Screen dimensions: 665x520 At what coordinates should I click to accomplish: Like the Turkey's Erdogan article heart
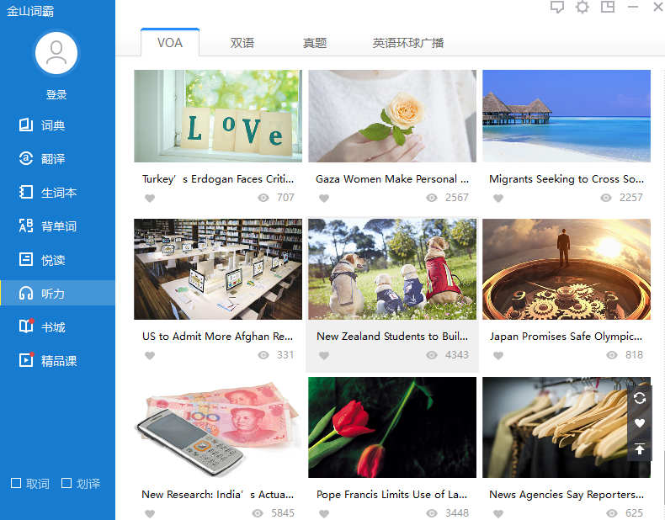(150, 198)
